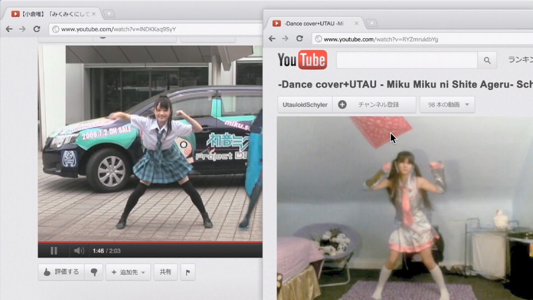This screenshot has width=533, height=300.
Task: Expand the 98本の動画 videos dropdown
Action: pos(447,105)
